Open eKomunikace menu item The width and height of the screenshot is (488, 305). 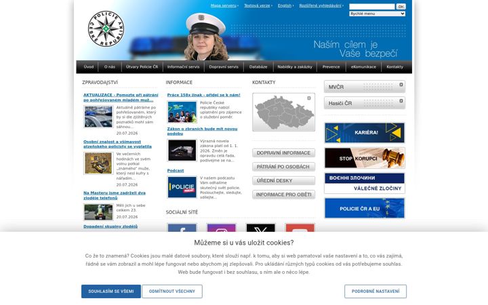363,67
